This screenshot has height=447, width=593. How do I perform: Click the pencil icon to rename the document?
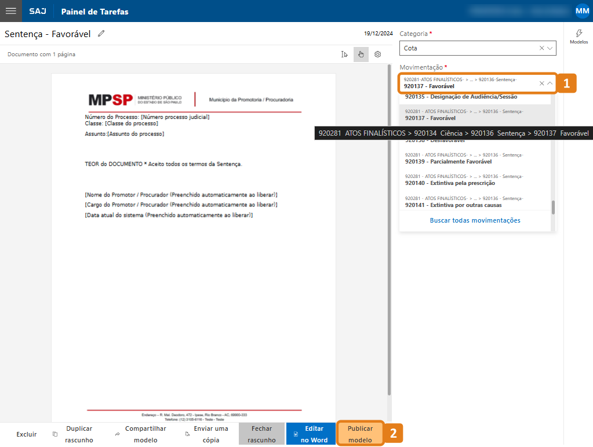click(101, 34)
